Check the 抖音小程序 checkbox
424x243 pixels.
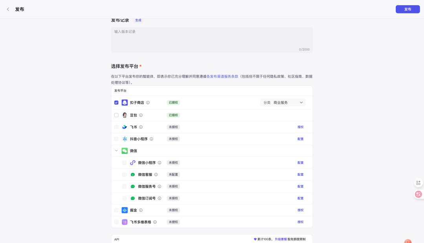[116, 139]
